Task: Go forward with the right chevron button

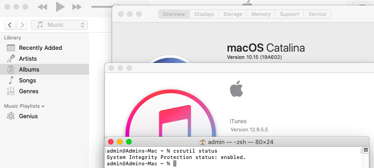Action: [x=22, y=25]
